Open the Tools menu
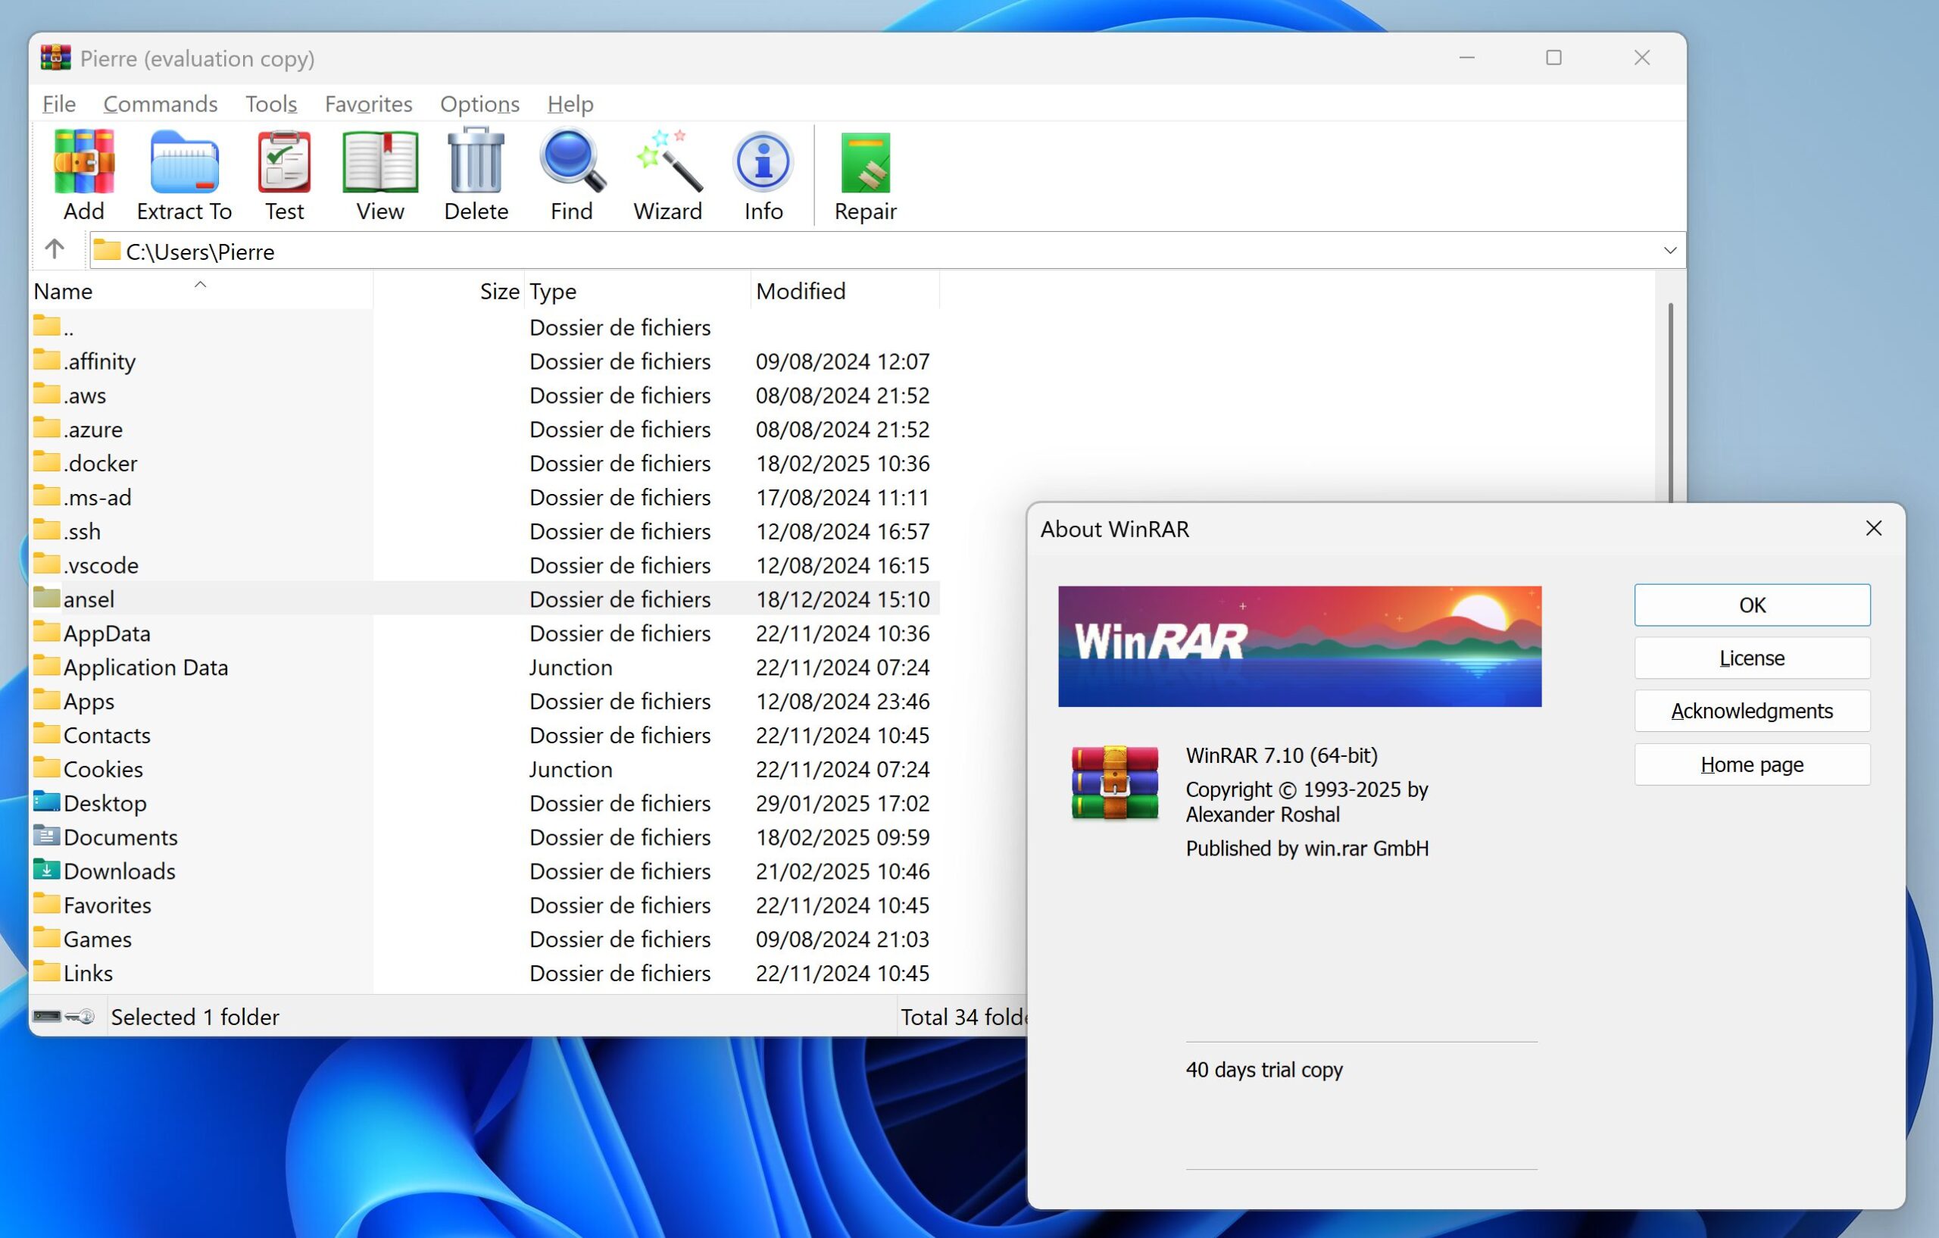1939x1238 pixels. point(271,104)
